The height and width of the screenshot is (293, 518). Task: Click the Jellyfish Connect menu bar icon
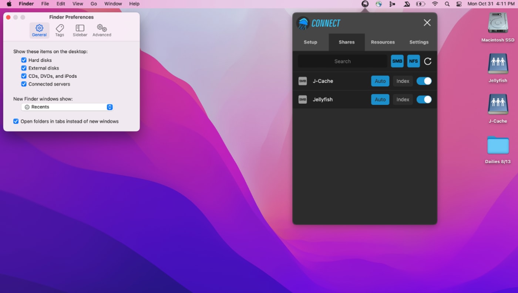(365, 4)
